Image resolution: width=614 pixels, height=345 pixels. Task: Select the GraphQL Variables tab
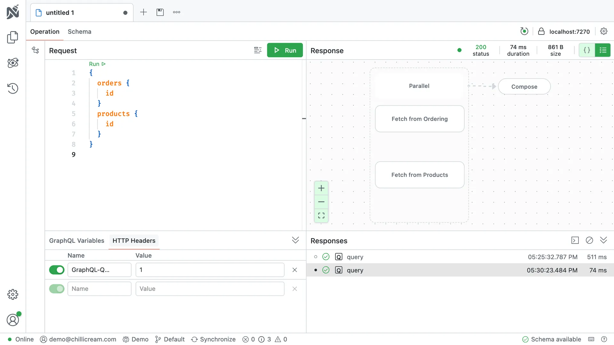pos(76,241)
